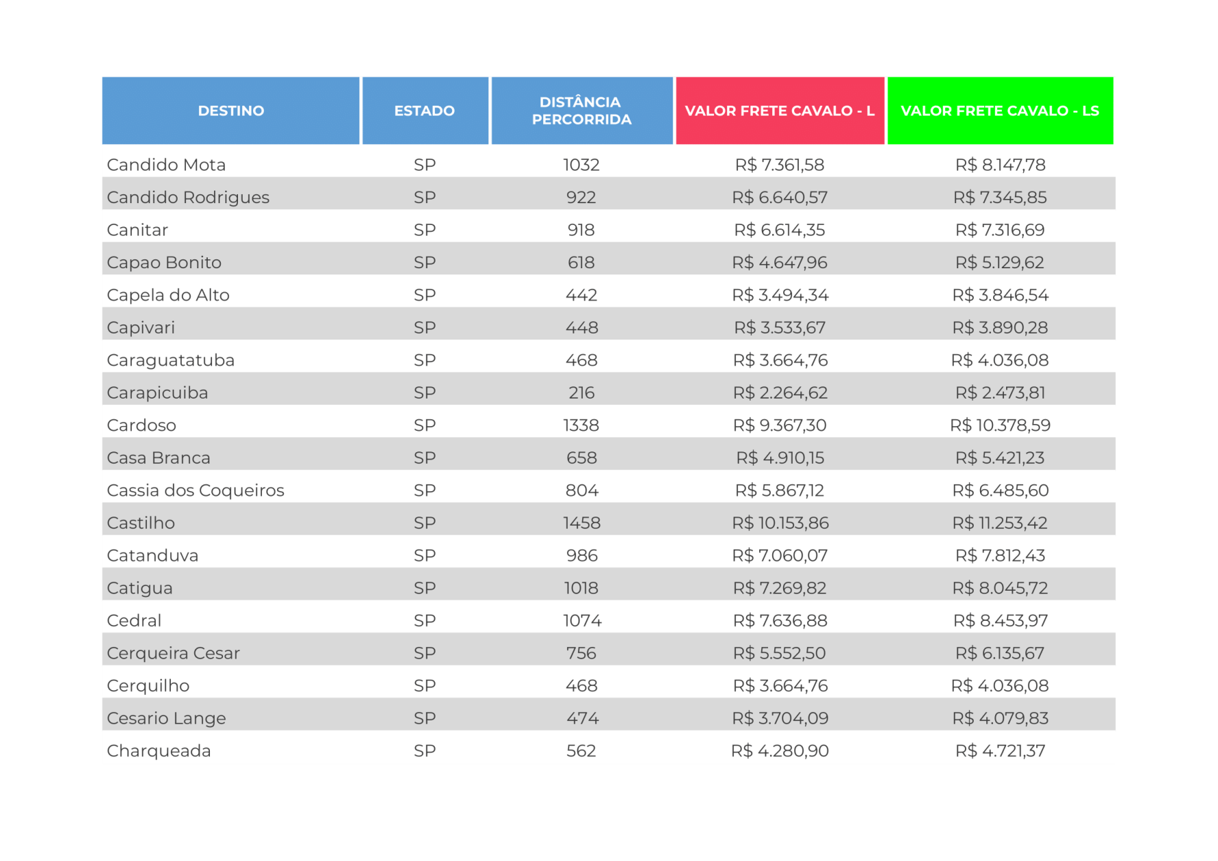Select the Canitar distance value 918
This screenshot has height=861, width=1218.
(581, 230)
